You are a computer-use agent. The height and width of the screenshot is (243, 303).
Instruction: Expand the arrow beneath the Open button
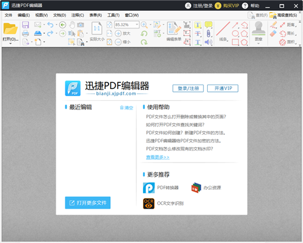click(x=10, y=44)
